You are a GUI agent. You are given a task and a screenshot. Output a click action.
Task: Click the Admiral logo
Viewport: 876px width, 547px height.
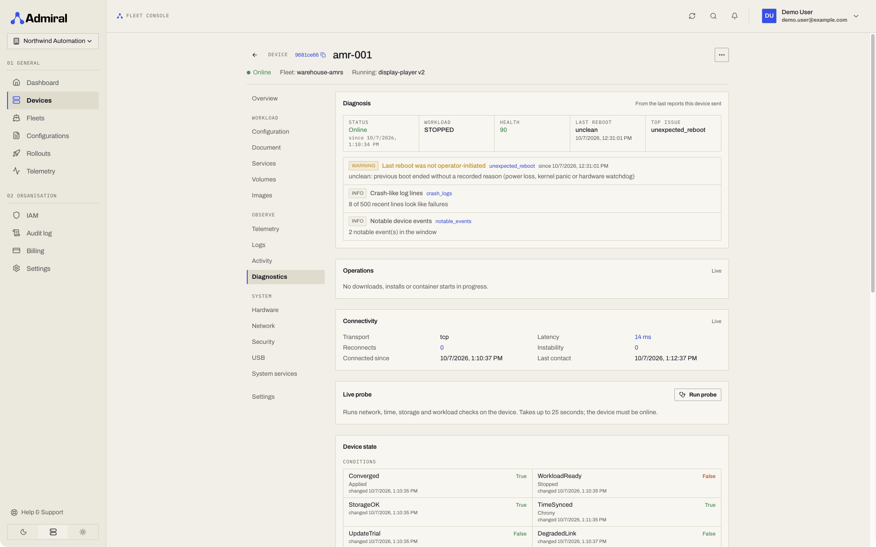click(x=39, y=18)
